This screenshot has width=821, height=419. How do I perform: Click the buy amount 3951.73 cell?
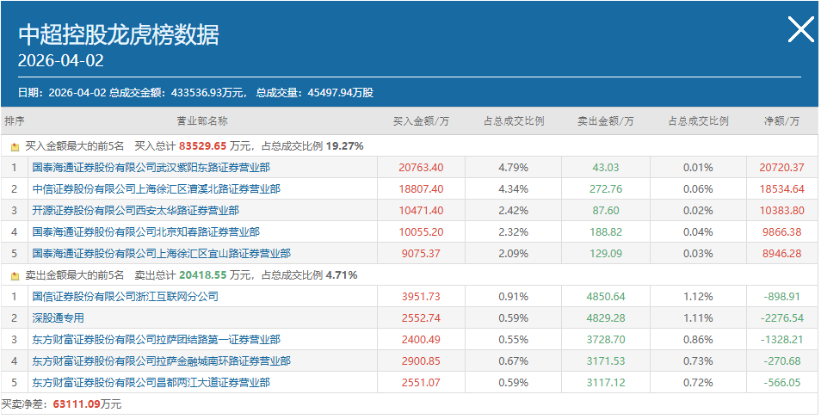tap(421, 297)
